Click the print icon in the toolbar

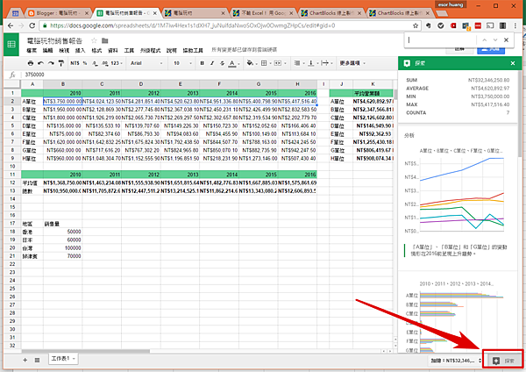click(x=30, y=63)
